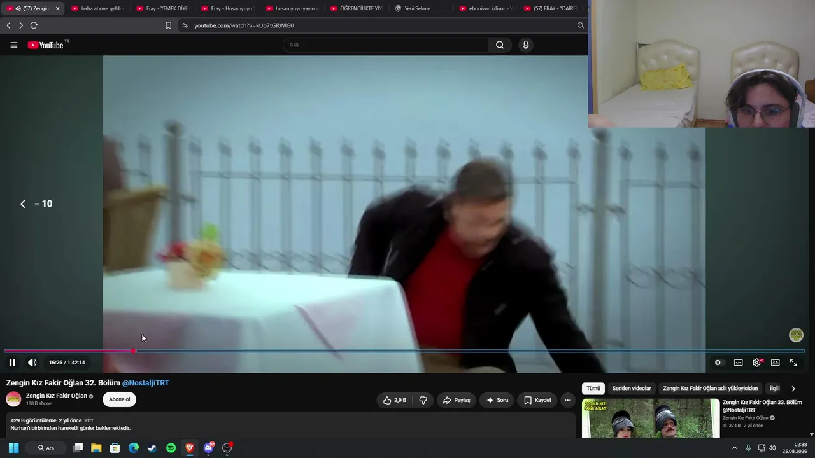The image size is (815, 458).
Task: Pause the video with the pause button
Action: pyautogui.click(x=12, y=363)
